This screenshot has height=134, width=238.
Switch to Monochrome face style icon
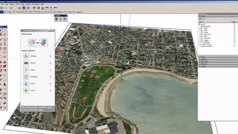[28, 8]
